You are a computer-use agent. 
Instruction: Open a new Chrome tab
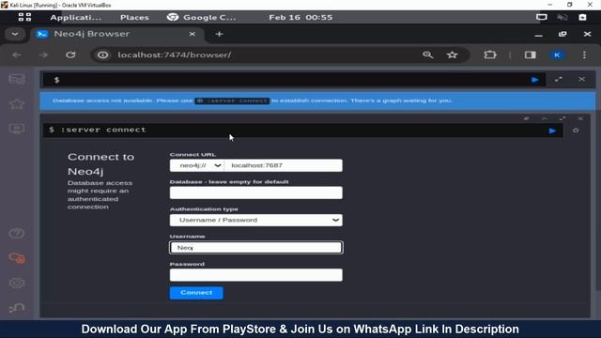pyautogui.click(x=219, y=34)
